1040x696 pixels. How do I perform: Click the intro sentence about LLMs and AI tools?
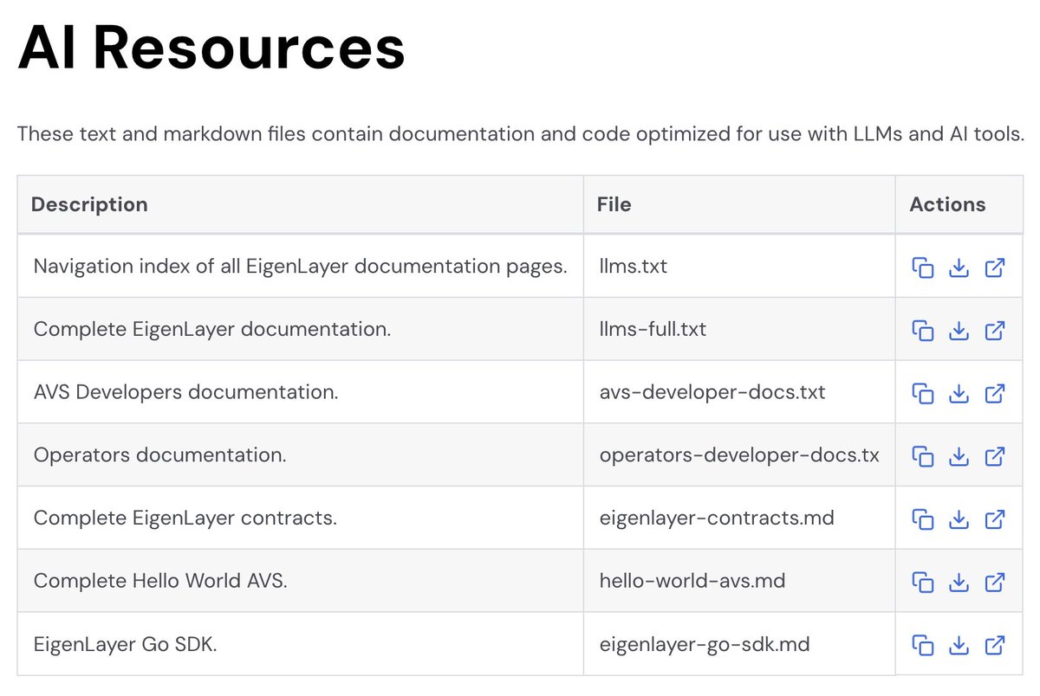click(521, 134)
